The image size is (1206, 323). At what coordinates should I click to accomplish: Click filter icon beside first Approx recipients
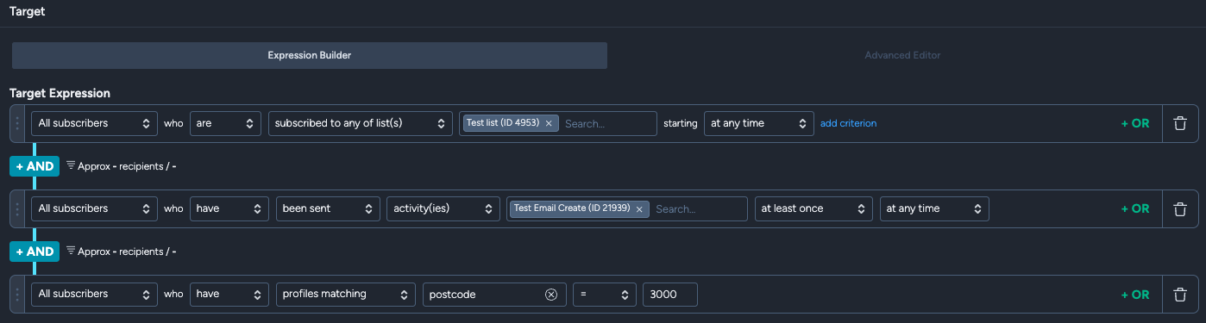coord(71,166)
